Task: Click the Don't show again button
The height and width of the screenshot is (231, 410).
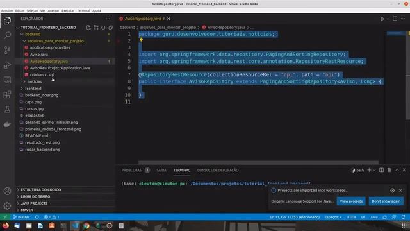Action: click(386, 201)
